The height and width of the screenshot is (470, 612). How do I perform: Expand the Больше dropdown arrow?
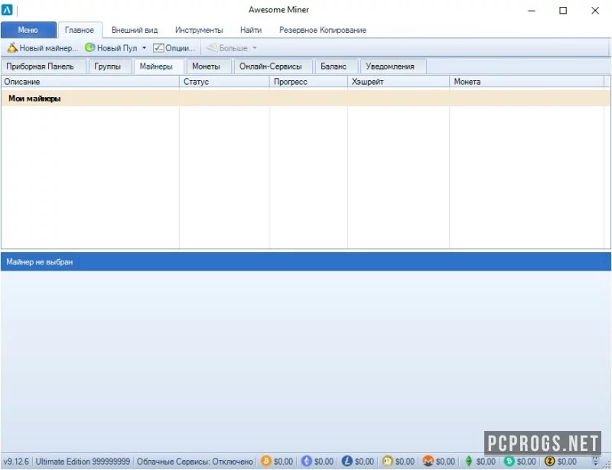tap(255, 48)
